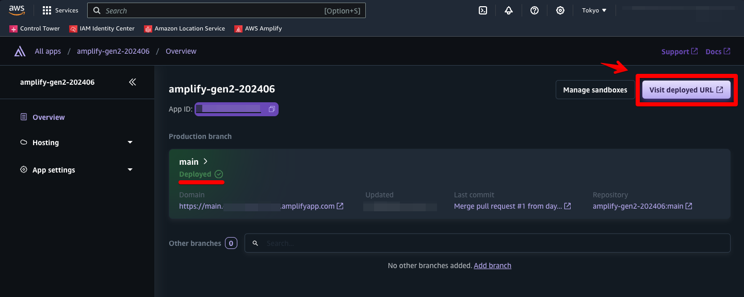Click the Amplify logo in breadcrumb bar
The image size is (744, 297).
(20, 52)
